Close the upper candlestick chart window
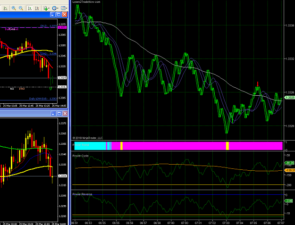Image resolution: width=295 pixels, height=225 pixels. coord(65,15)
